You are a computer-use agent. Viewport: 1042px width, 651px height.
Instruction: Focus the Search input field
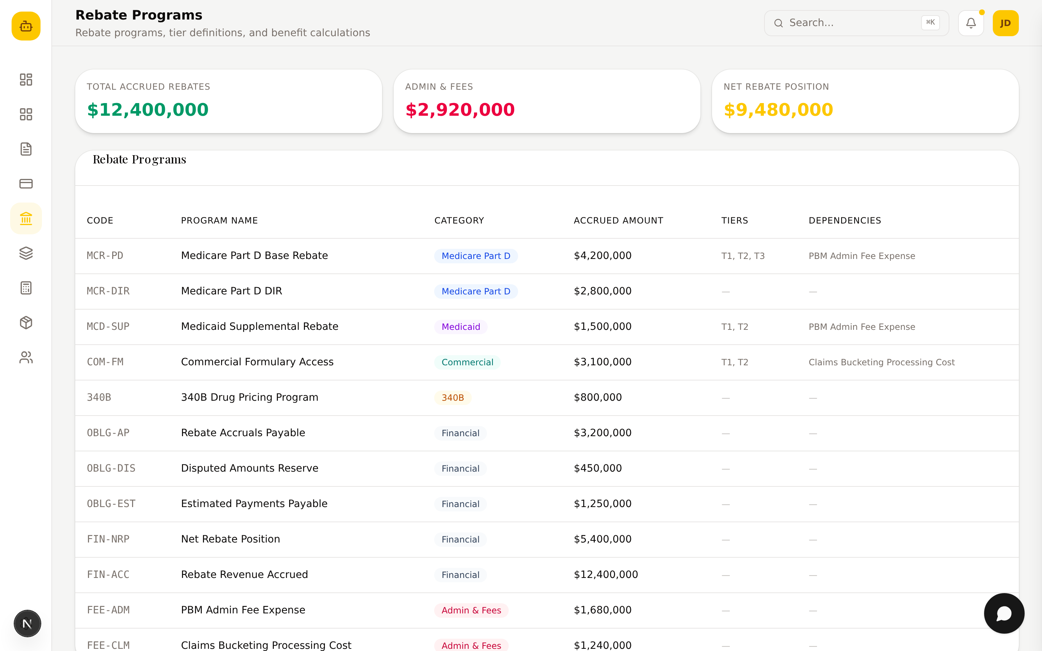[856, 23]
